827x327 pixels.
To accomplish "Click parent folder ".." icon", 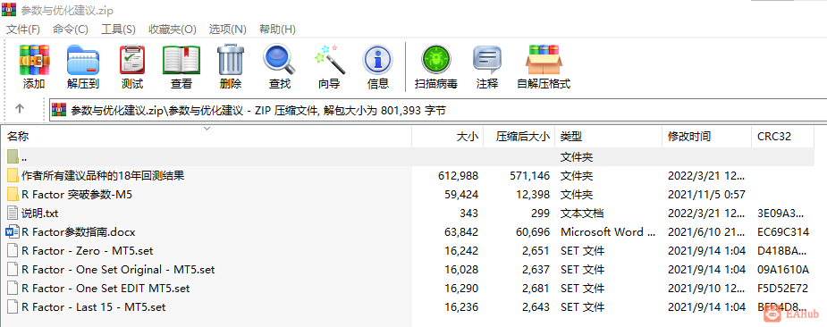I will 13,156.
